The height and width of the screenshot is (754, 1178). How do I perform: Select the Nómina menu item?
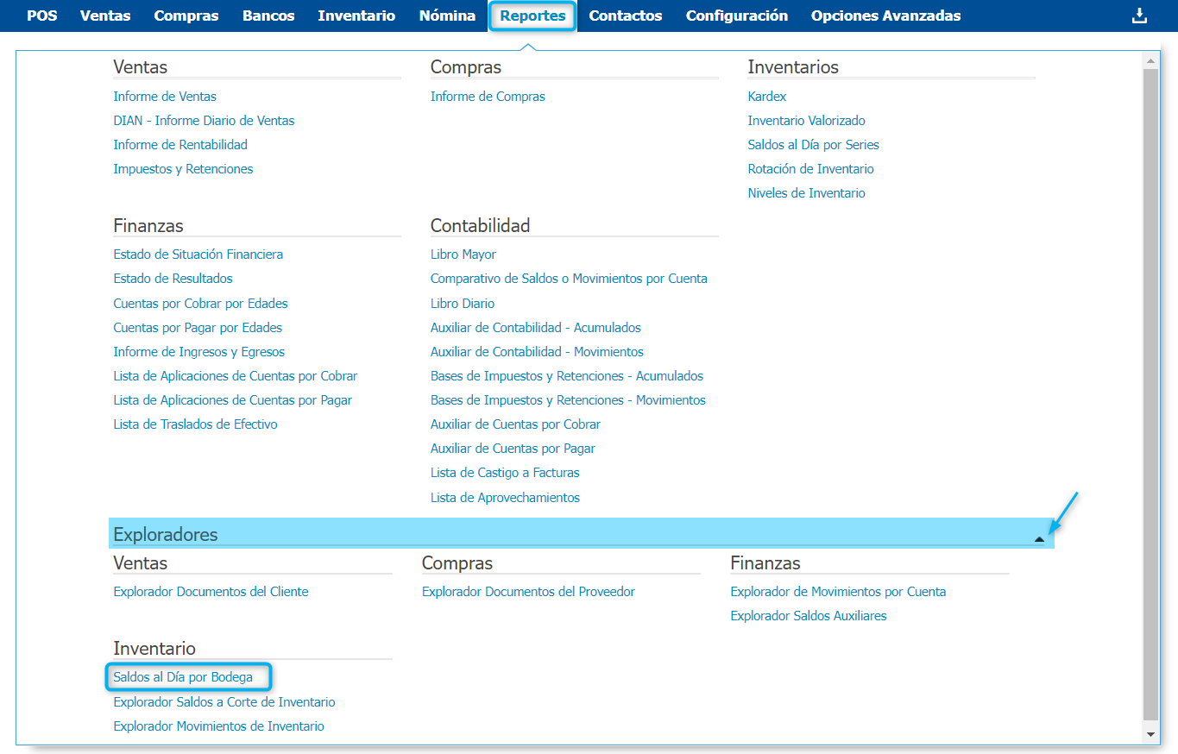tap(446, 16)
